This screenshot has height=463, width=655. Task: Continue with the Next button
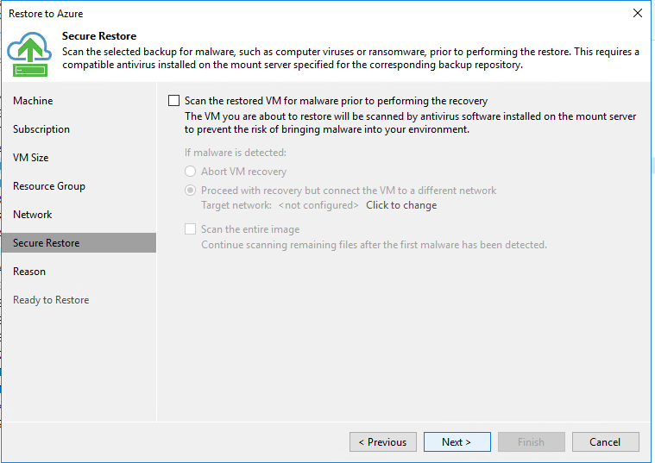tap(457, 441)
